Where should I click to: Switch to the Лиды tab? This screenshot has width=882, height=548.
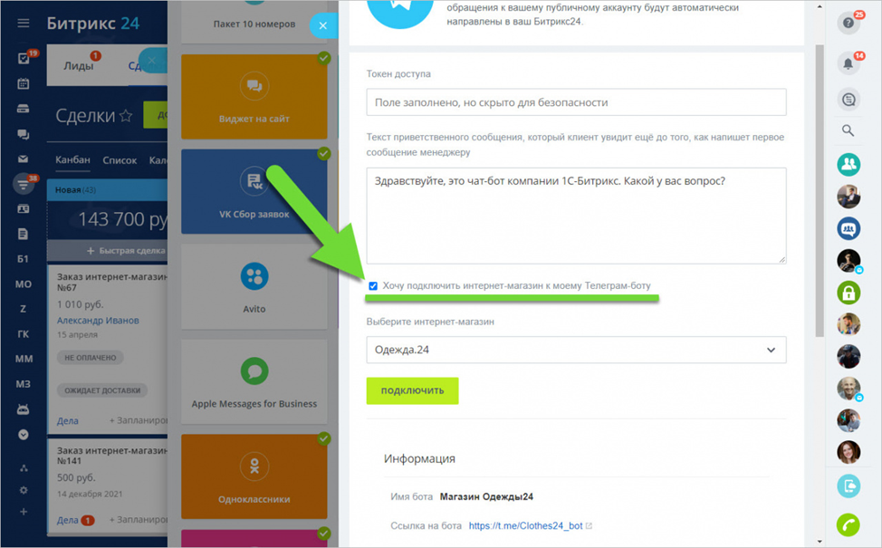click(x=78, y=66)
